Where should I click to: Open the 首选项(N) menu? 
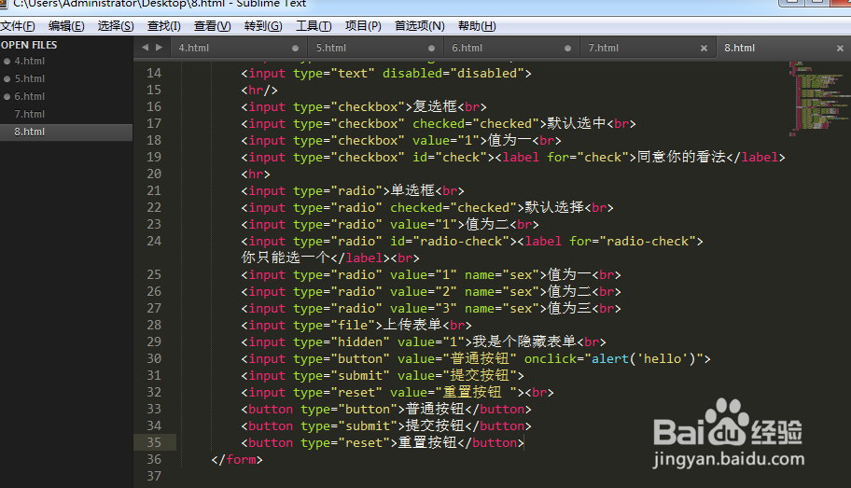(x=419, y=25)
